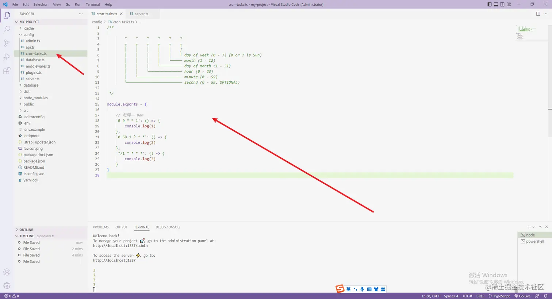Image resolution: width=552 pixels, height=299 pixels.
Task: Open the terminal launch profile dropdown
Action: (534, 227)
